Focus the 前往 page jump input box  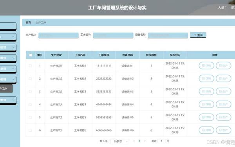[x=161, y=141]
